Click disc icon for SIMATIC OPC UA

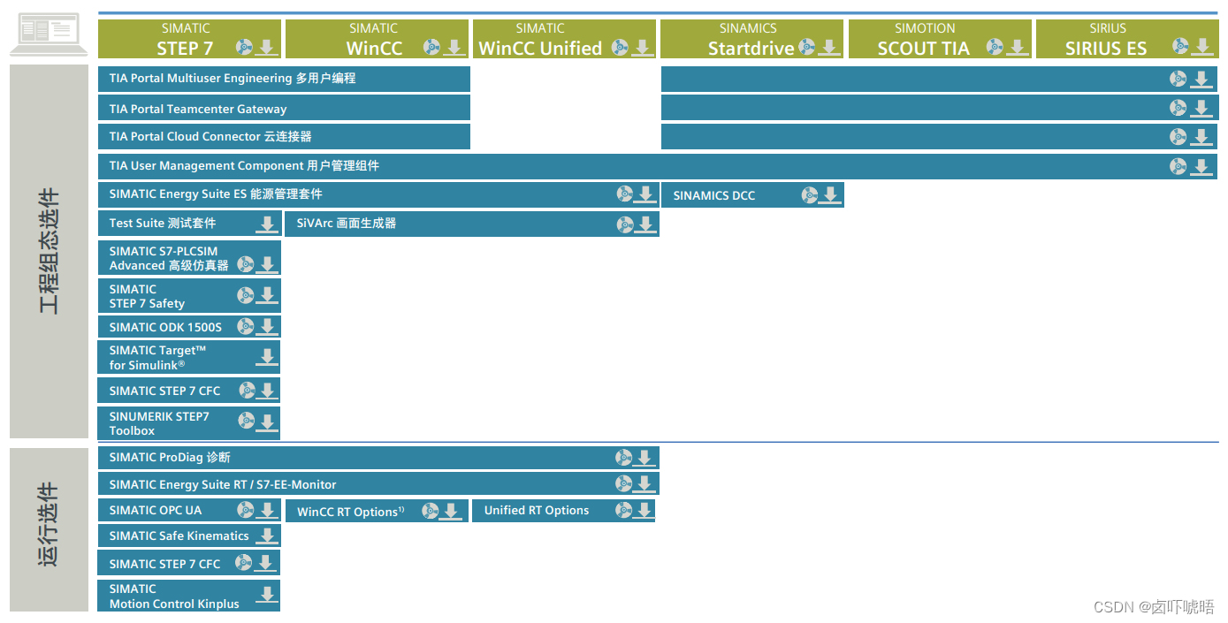(x=245, y=509)
